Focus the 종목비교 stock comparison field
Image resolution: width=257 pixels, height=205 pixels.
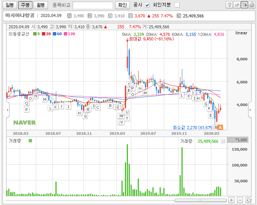click(x=92, y=5)
